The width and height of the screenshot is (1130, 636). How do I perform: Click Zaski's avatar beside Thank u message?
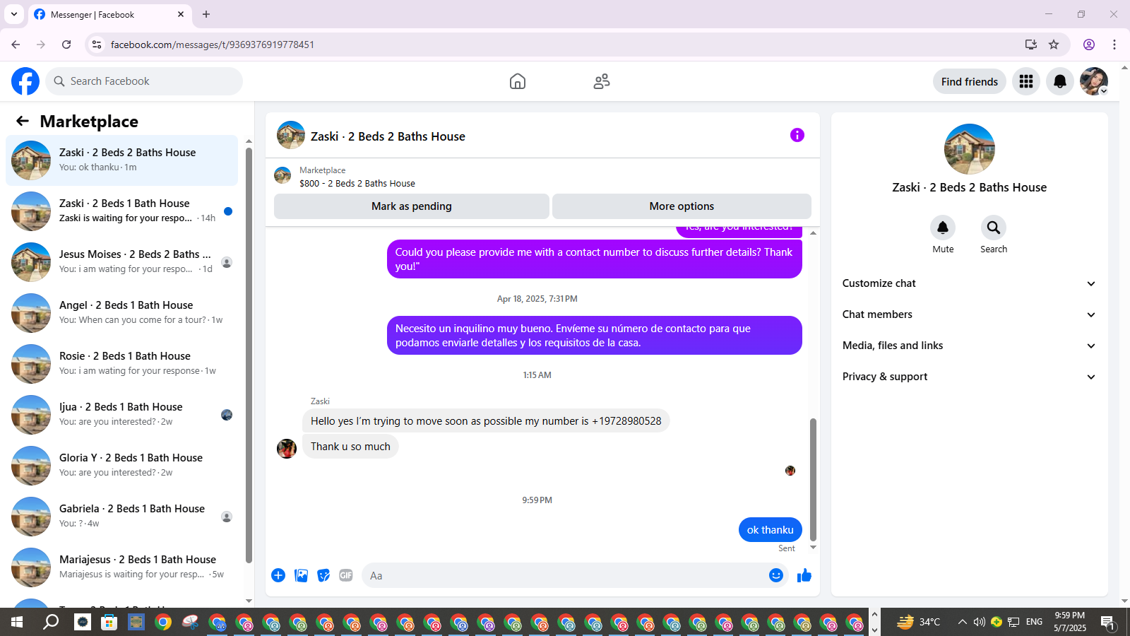point(287,448)
